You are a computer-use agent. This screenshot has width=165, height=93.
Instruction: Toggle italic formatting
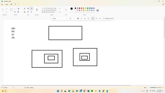pos(81,18)
